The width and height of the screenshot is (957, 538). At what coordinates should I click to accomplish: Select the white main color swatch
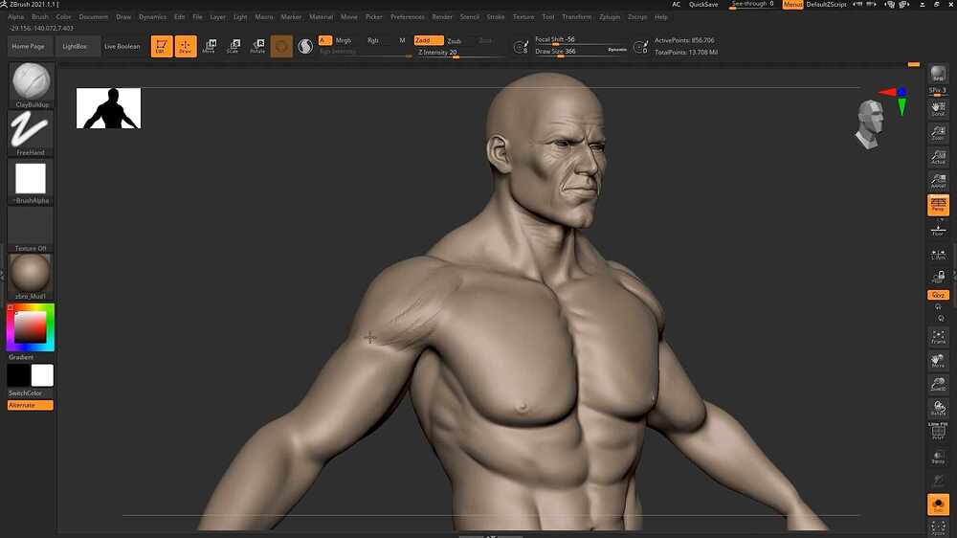(x=42, y=375)
